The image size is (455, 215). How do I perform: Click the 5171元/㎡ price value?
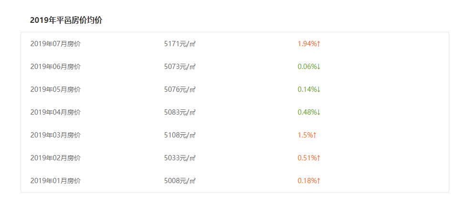click(180, 44)
